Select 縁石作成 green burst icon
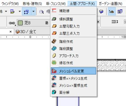 tap(54, 63)
